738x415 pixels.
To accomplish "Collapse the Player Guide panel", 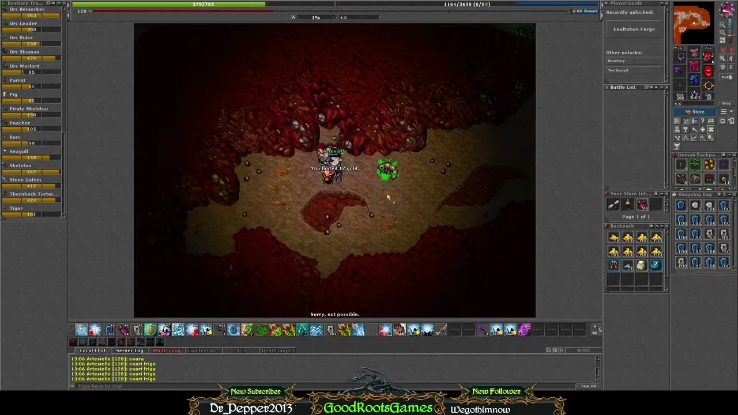I will tap(662, 3).
